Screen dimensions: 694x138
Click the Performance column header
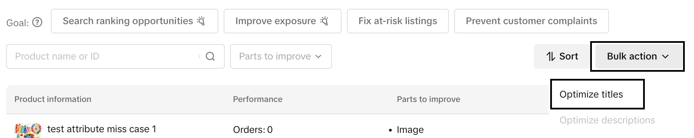258,99
